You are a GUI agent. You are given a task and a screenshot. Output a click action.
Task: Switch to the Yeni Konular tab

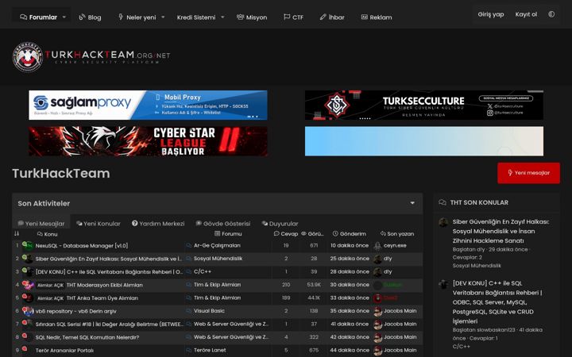pos(99,224)
